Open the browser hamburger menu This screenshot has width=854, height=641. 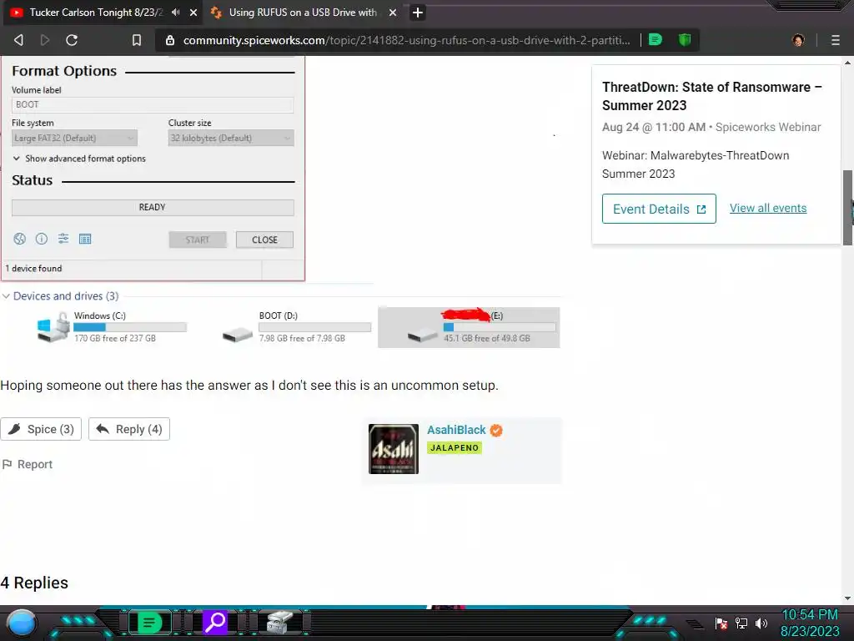pyautogui.click(x=836, y=40)
